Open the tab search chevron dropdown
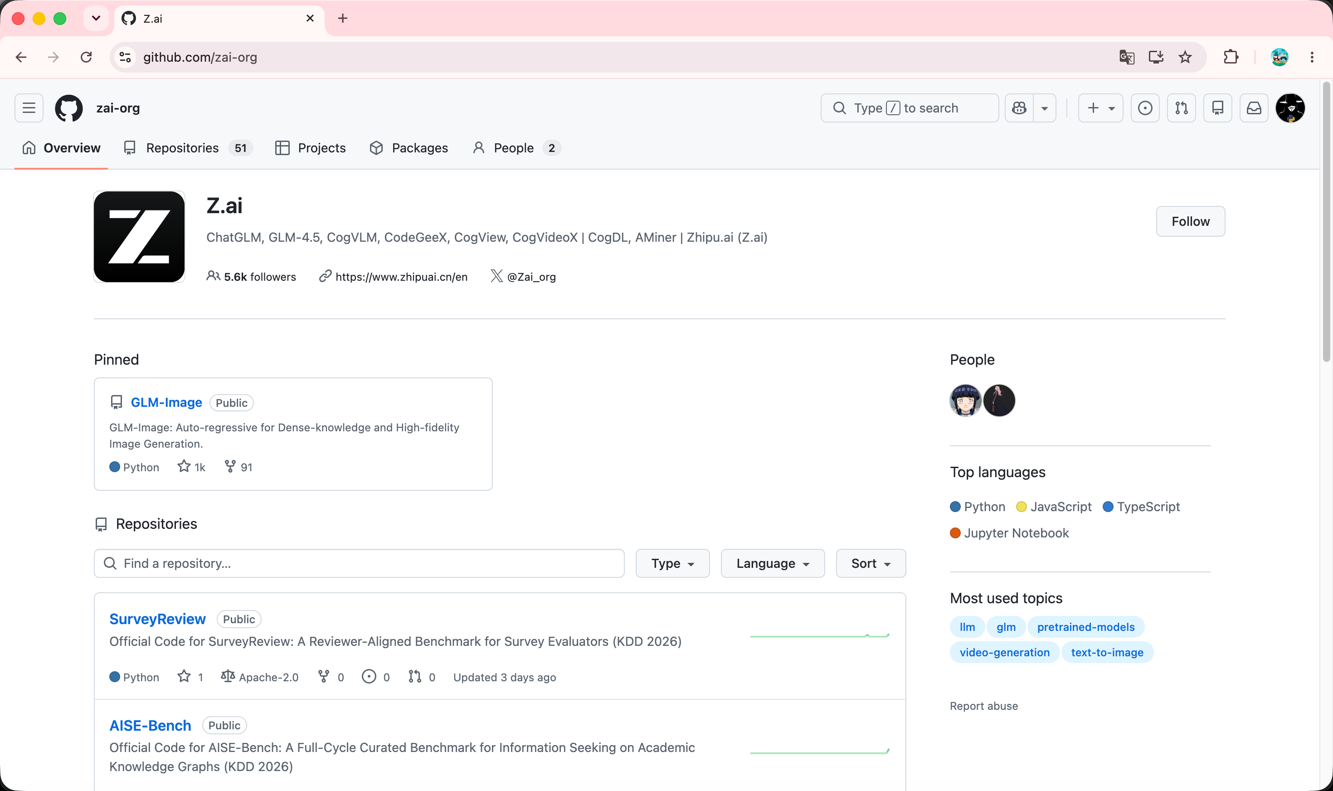1333x791 pixels. pyautogui.click(x=96, y=19)
